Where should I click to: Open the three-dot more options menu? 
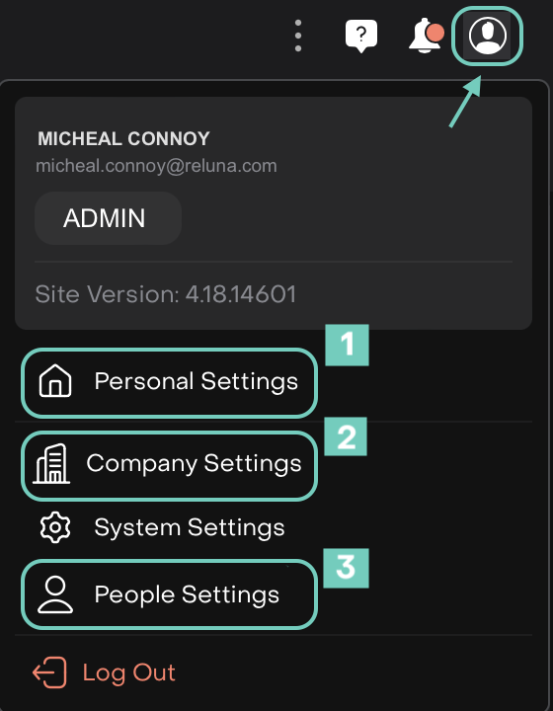click(x=298, y=36)
